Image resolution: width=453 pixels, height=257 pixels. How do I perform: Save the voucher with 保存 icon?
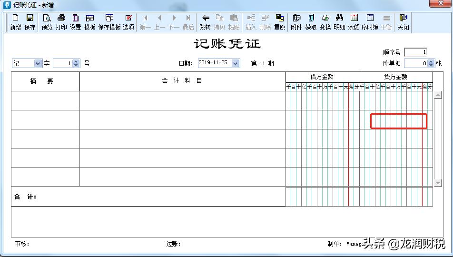[30, 22]
